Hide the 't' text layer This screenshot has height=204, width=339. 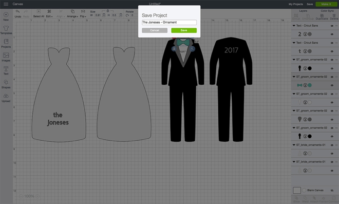(x=332, y=51)
